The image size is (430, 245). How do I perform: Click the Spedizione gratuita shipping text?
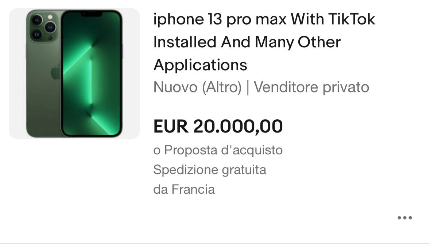click(x=209, y=170)
